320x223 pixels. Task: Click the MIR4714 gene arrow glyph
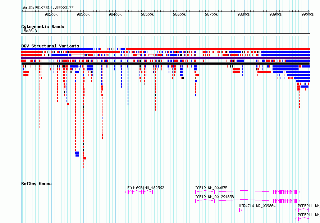(x=241, y=210)
